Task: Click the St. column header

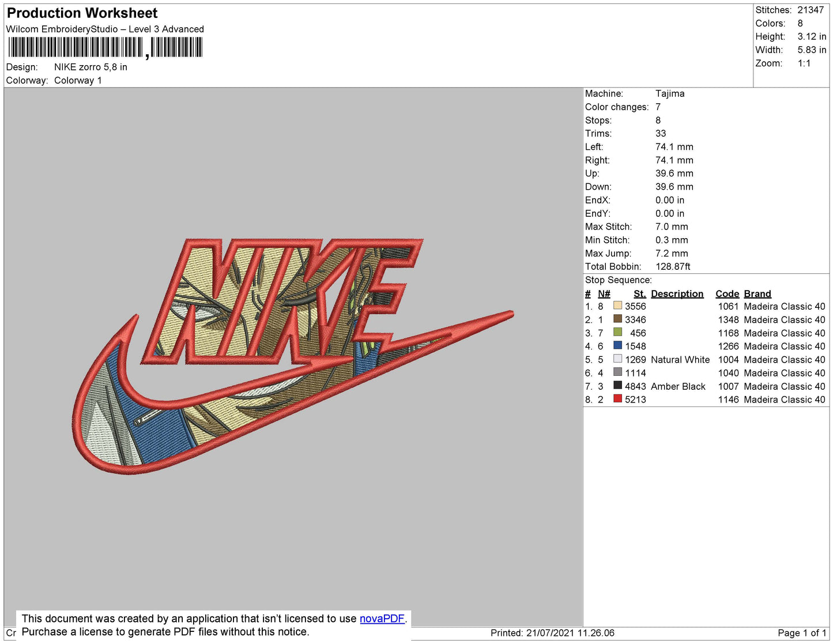Action: click(639, 293)
